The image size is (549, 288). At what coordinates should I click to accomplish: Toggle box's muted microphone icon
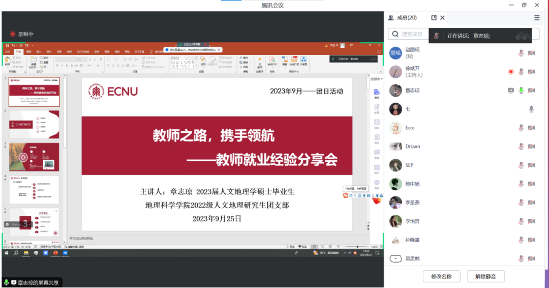[521, 128]
